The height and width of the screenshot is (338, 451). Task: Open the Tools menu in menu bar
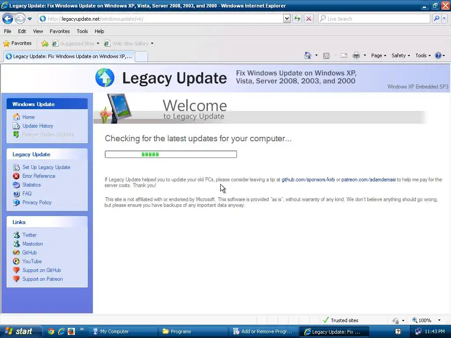(82, 31)
